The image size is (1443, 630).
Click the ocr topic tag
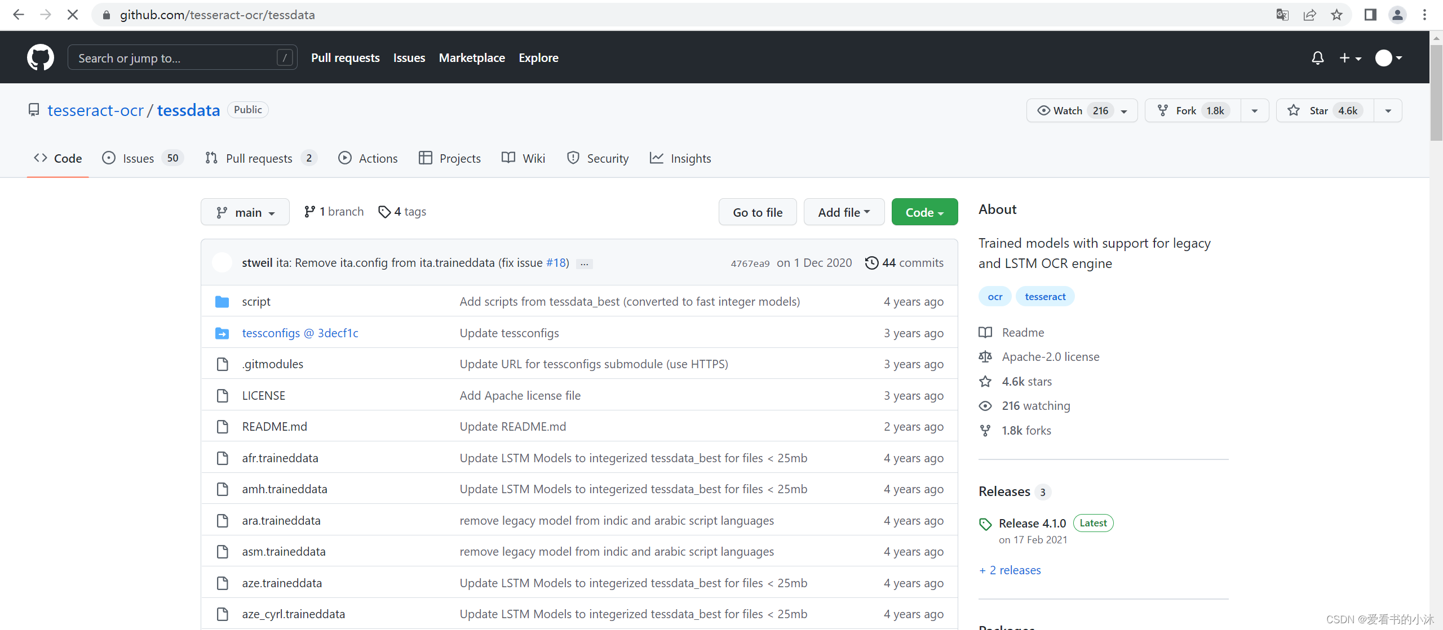(x=995, y=297)
